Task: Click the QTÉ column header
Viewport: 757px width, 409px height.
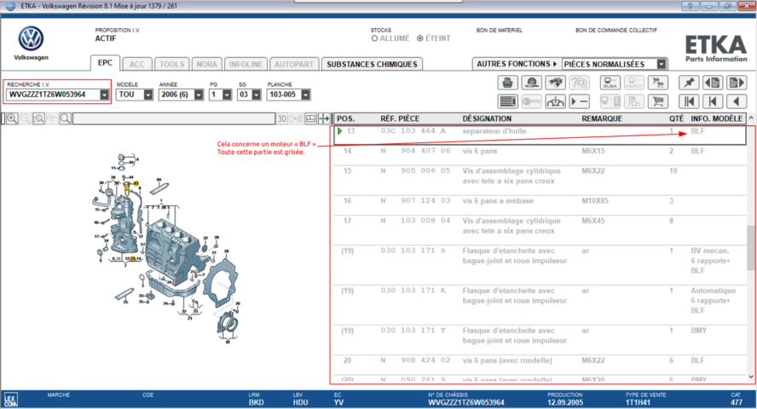Action: 676,118
